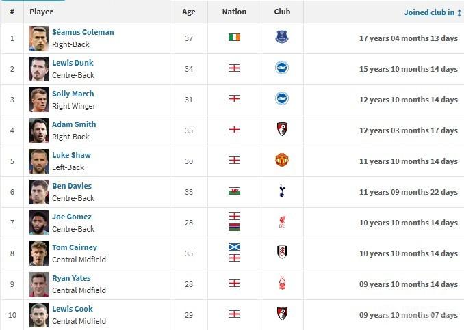The height and width of the screenshot is (330, 464).
Task: Click Bournemouth crest in Adam Smith row
Action: pos(282,129)
